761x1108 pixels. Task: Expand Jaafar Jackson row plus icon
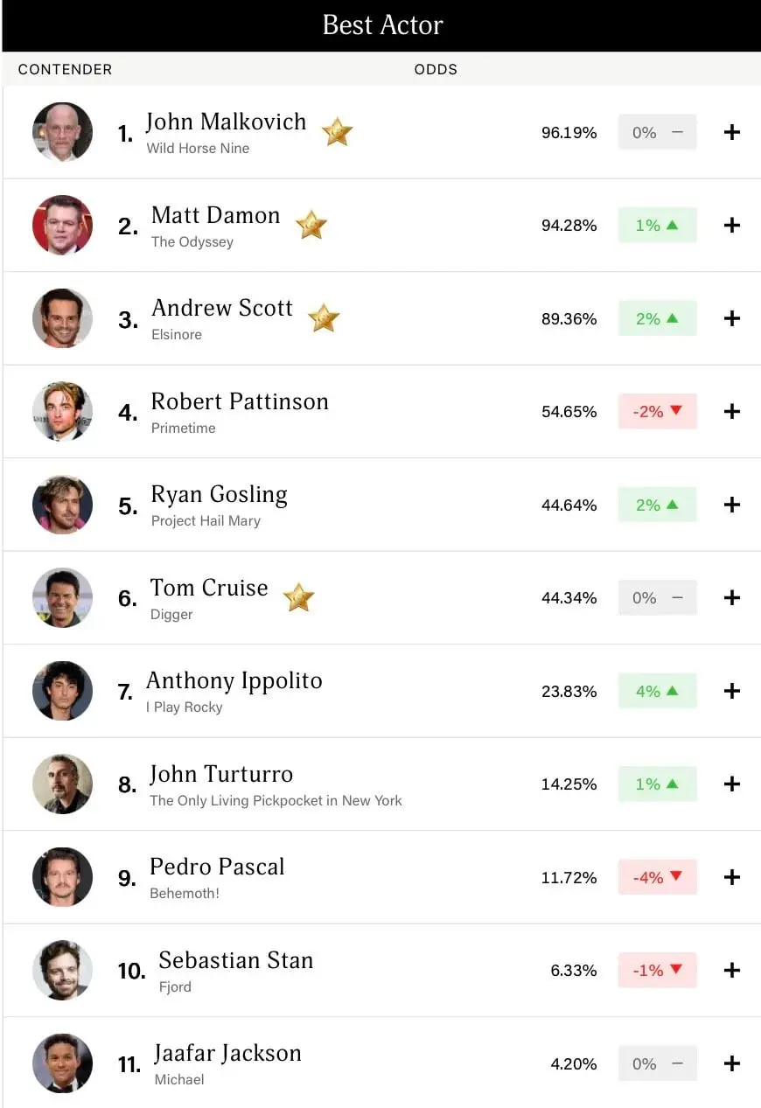(x=732, y=1063)
